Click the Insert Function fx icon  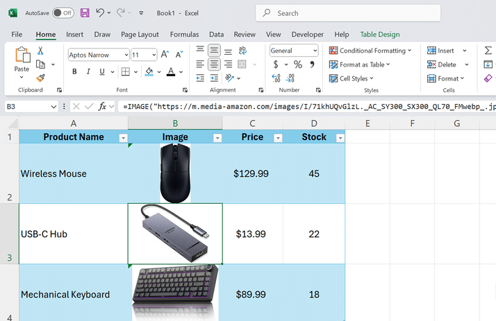pos(102,106)
